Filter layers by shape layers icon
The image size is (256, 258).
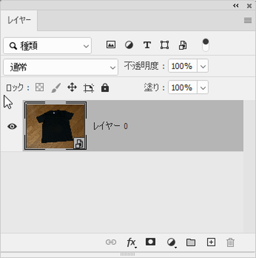tap(164, 45)
